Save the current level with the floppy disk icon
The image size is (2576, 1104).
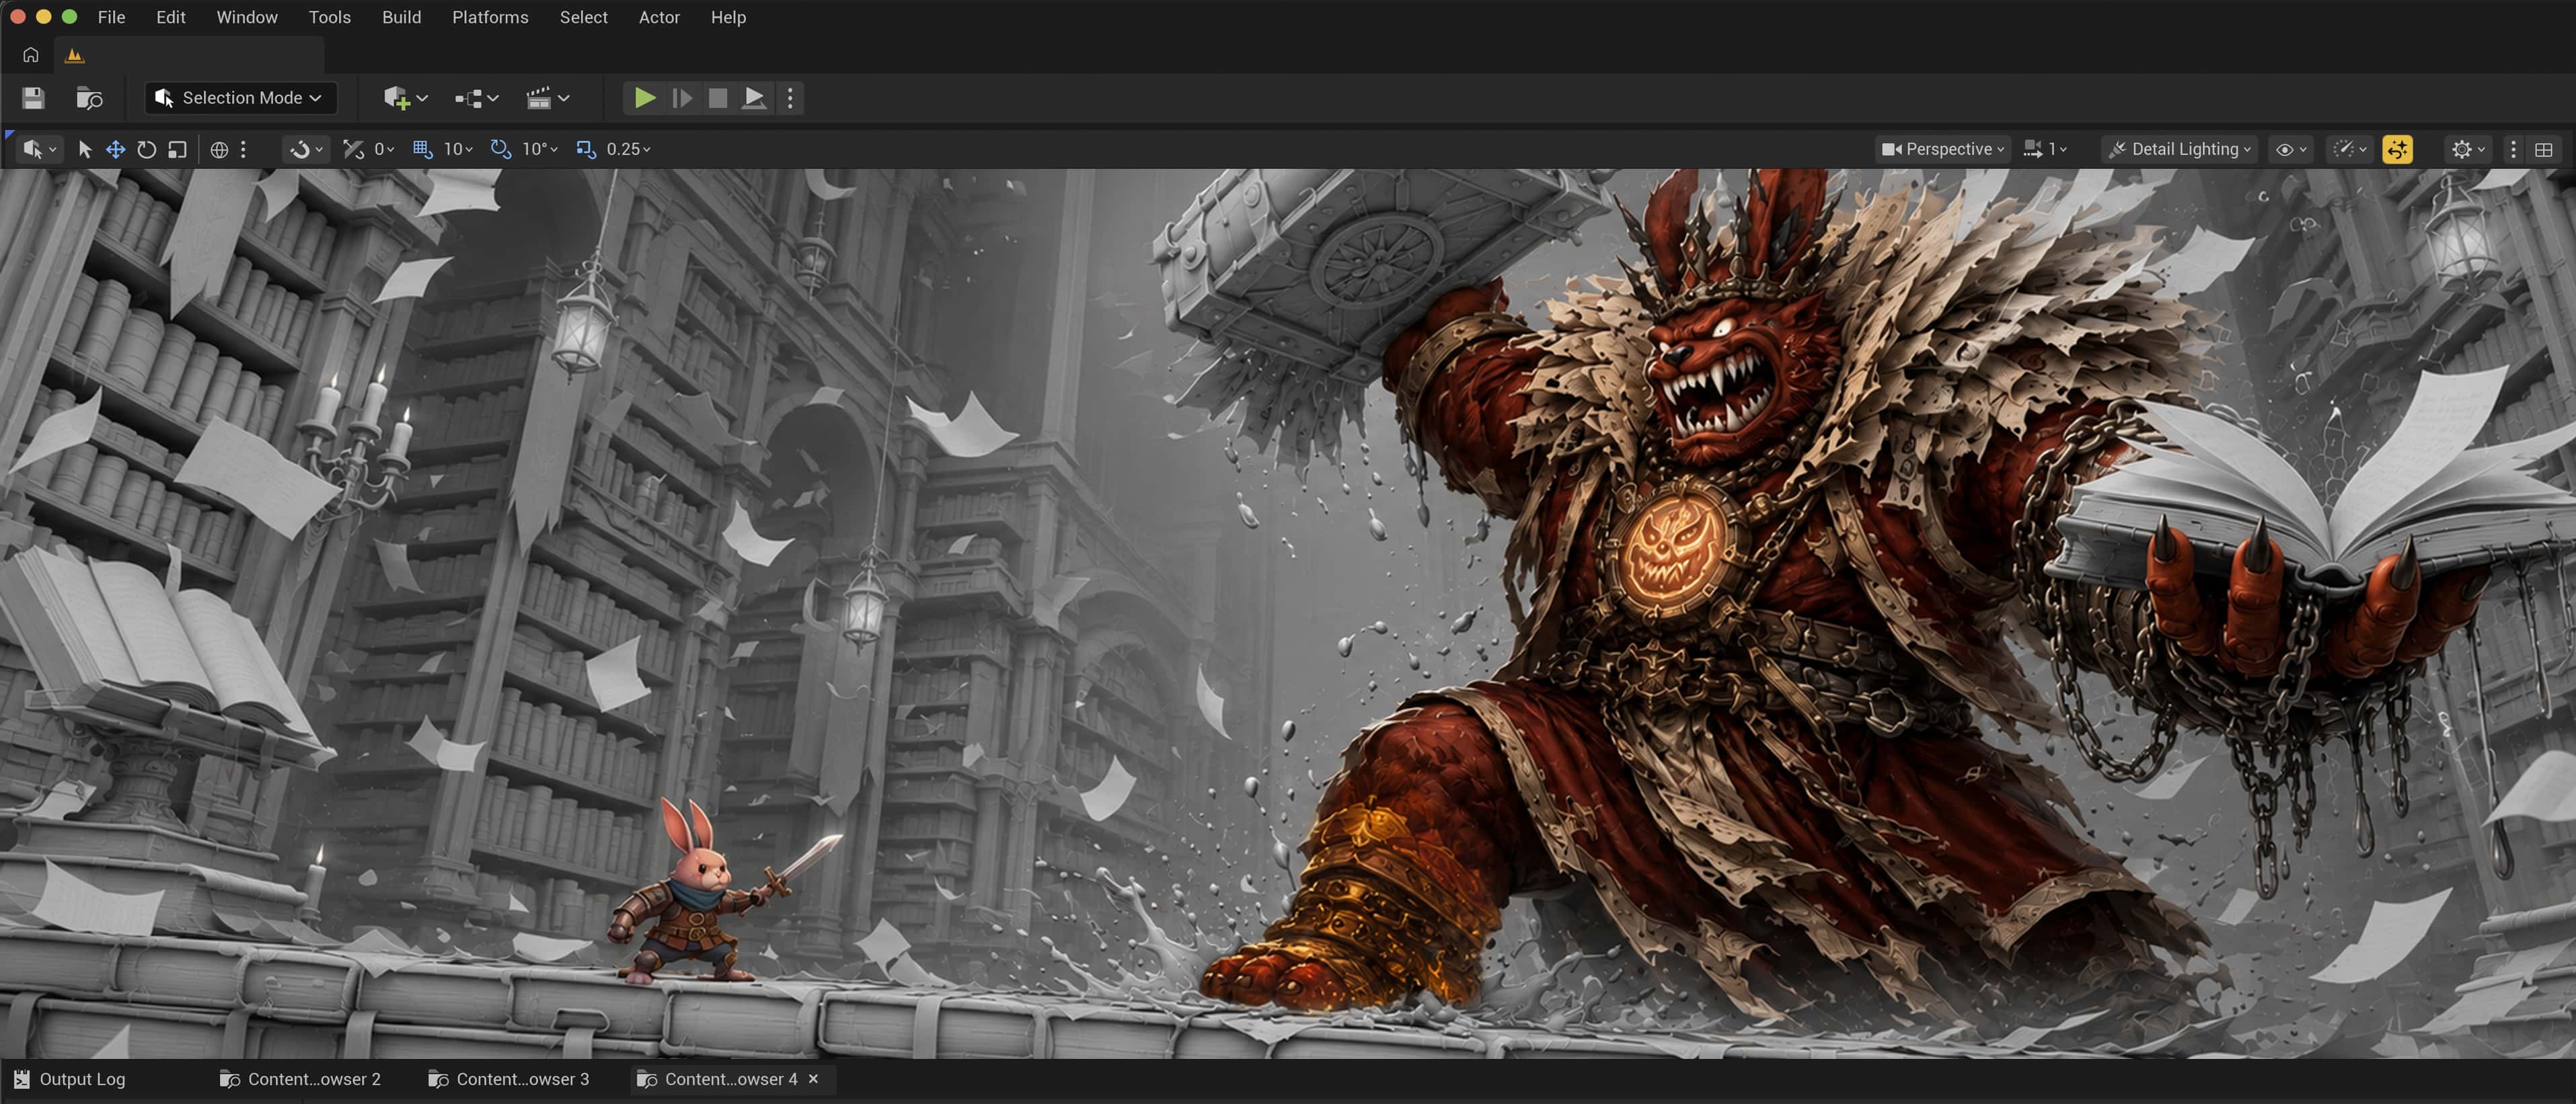click(x=34, y=98)
